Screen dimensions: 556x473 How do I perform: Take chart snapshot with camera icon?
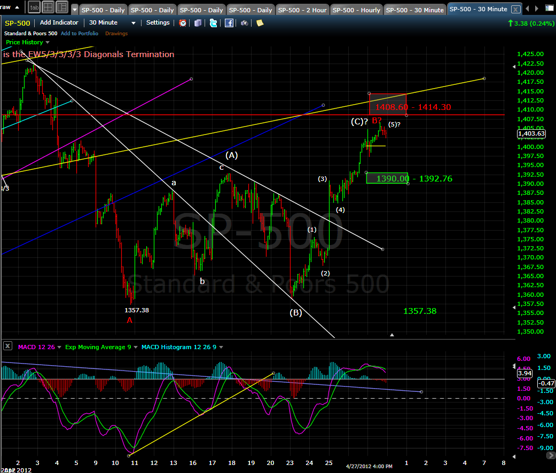244,23
